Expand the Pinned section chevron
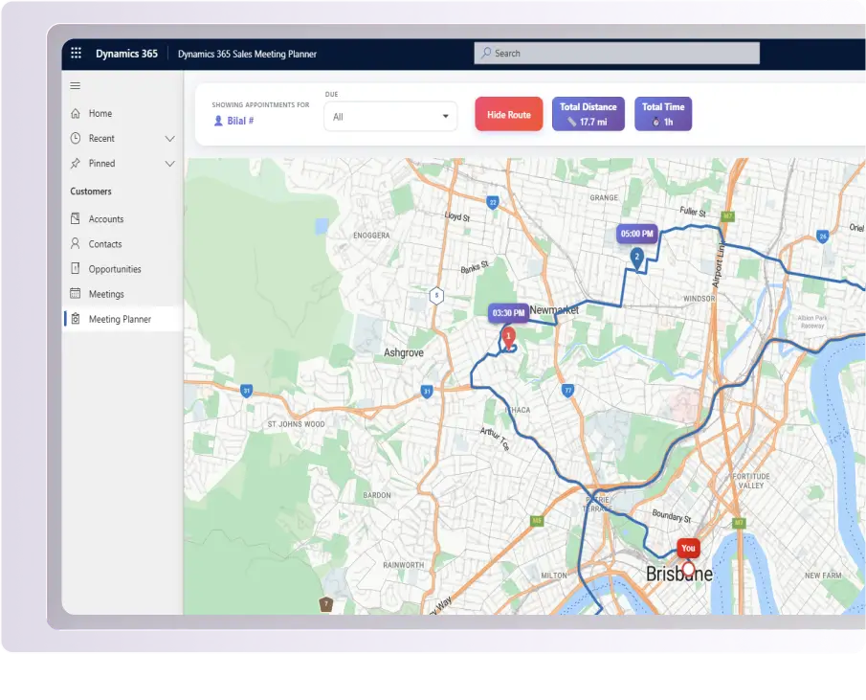 tap(170, 164)
